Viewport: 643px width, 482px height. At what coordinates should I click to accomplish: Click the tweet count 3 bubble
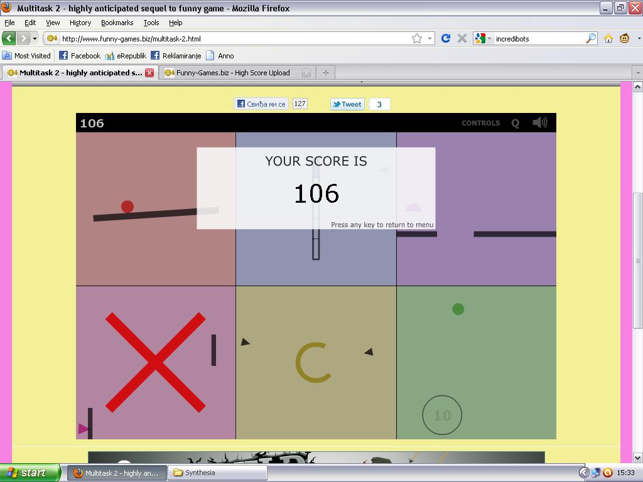pos(379,104)
